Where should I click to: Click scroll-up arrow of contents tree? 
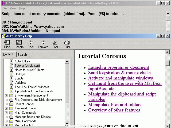pyautogui.click(x=67, y=62)
